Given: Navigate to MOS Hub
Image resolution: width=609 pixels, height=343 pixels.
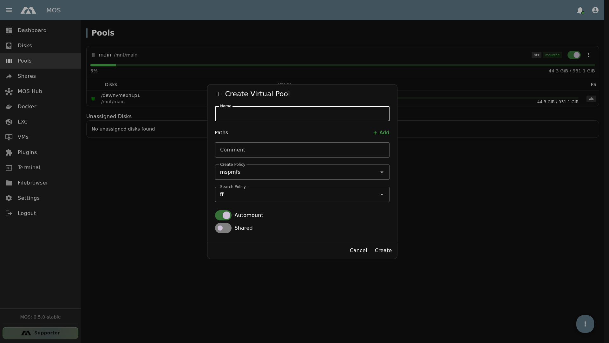Looking at the screenshot, I should coord(40,91).
